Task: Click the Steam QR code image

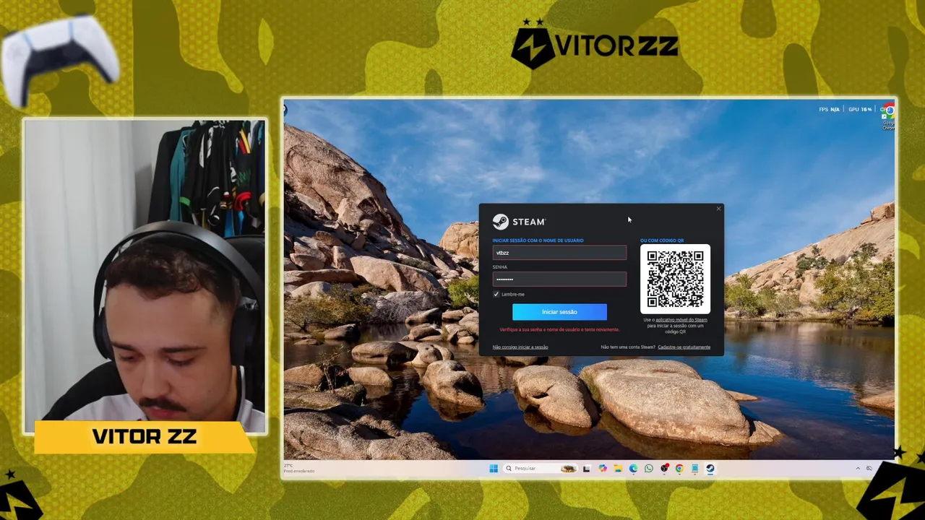Action: coord(675,279)
